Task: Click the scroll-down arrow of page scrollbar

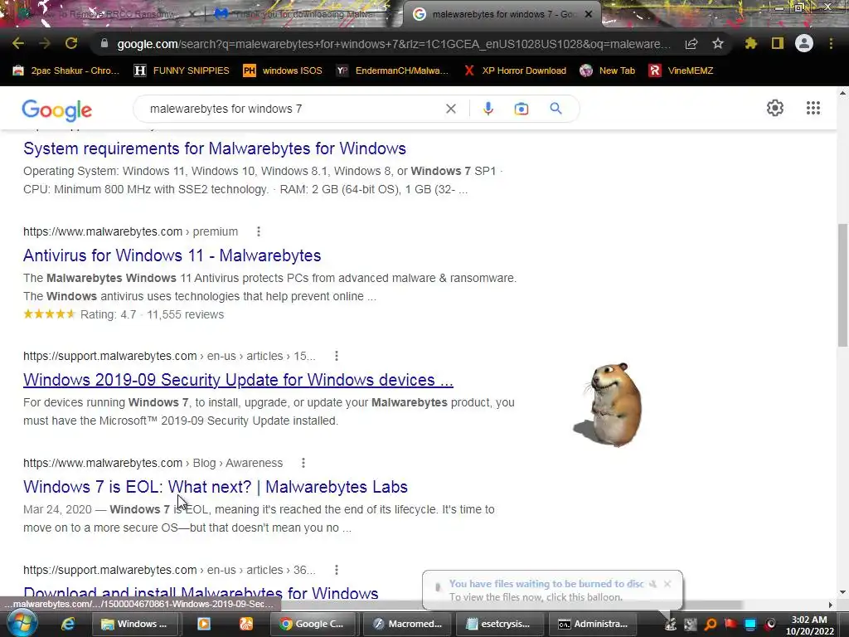Action: pyautogui.click(x=842, y=592)
